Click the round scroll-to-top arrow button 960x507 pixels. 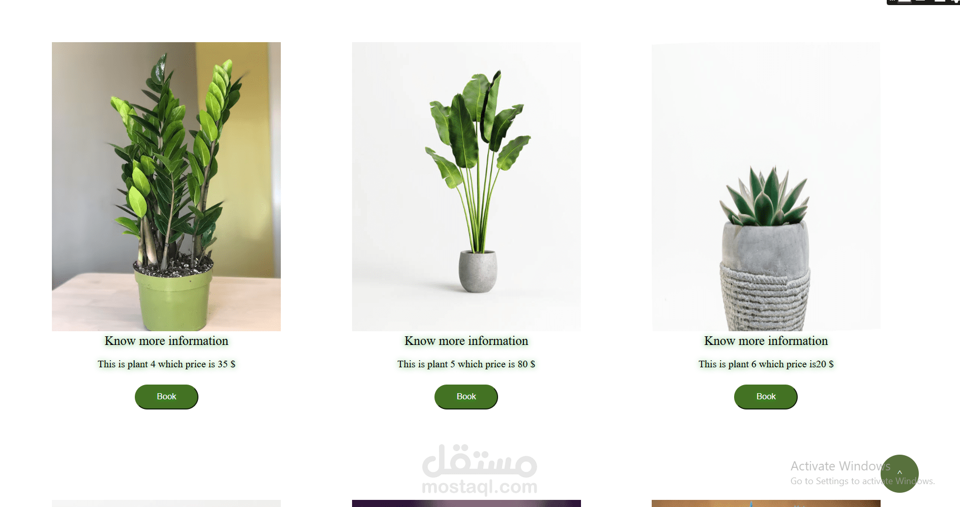click(899, 473)
